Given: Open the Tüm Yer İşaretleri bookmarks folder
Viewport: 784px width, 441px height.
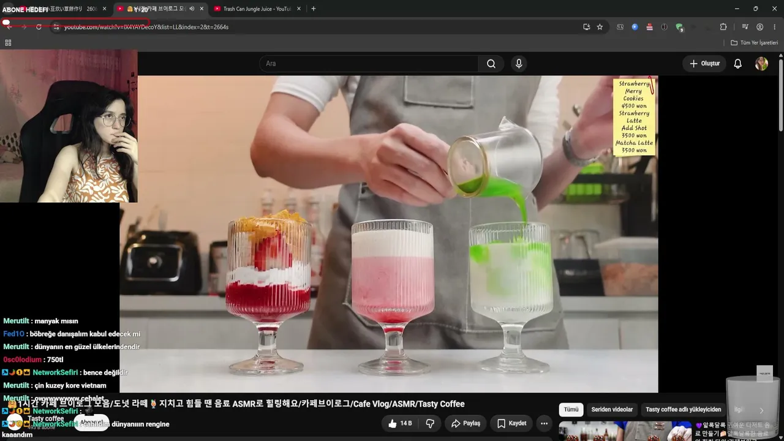Looking at the screenshot, I should [755, 43].
